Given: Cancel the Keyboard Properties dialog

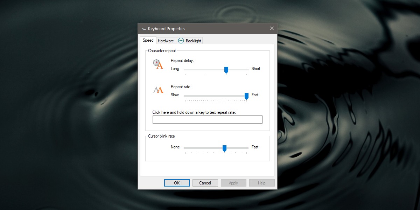Looking at the screenshot, I should coord(205,183).
